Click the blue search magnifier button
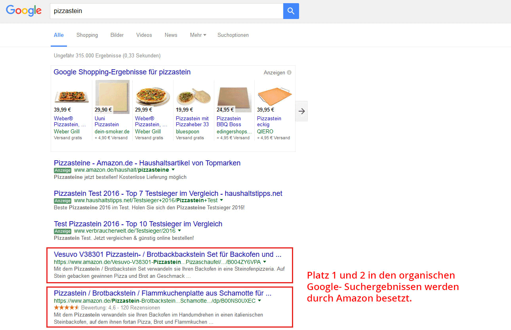This screenshot has height=330, width=511. pos(291,11)
